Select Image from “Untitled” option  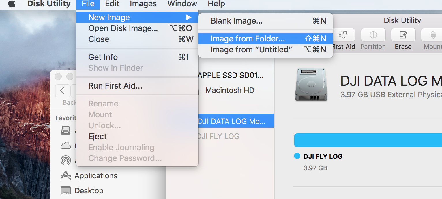tap(266, 50)
